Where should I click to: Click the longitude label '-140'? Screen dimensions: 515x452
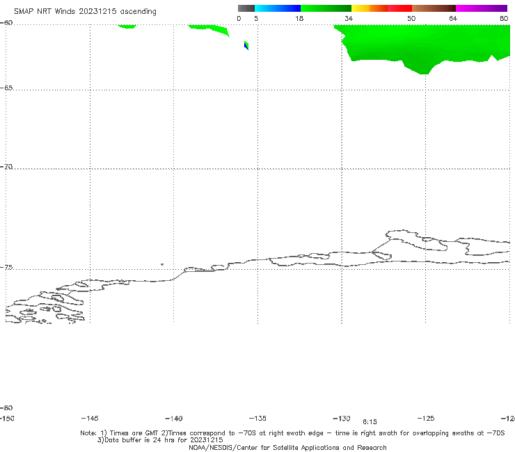pyautogui.click(x=174, y=418)
